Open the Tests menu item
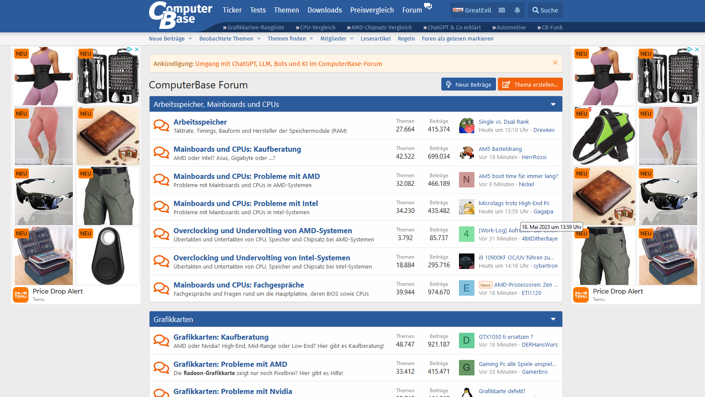Screen dimensions: 705x397 click(258, 10)
